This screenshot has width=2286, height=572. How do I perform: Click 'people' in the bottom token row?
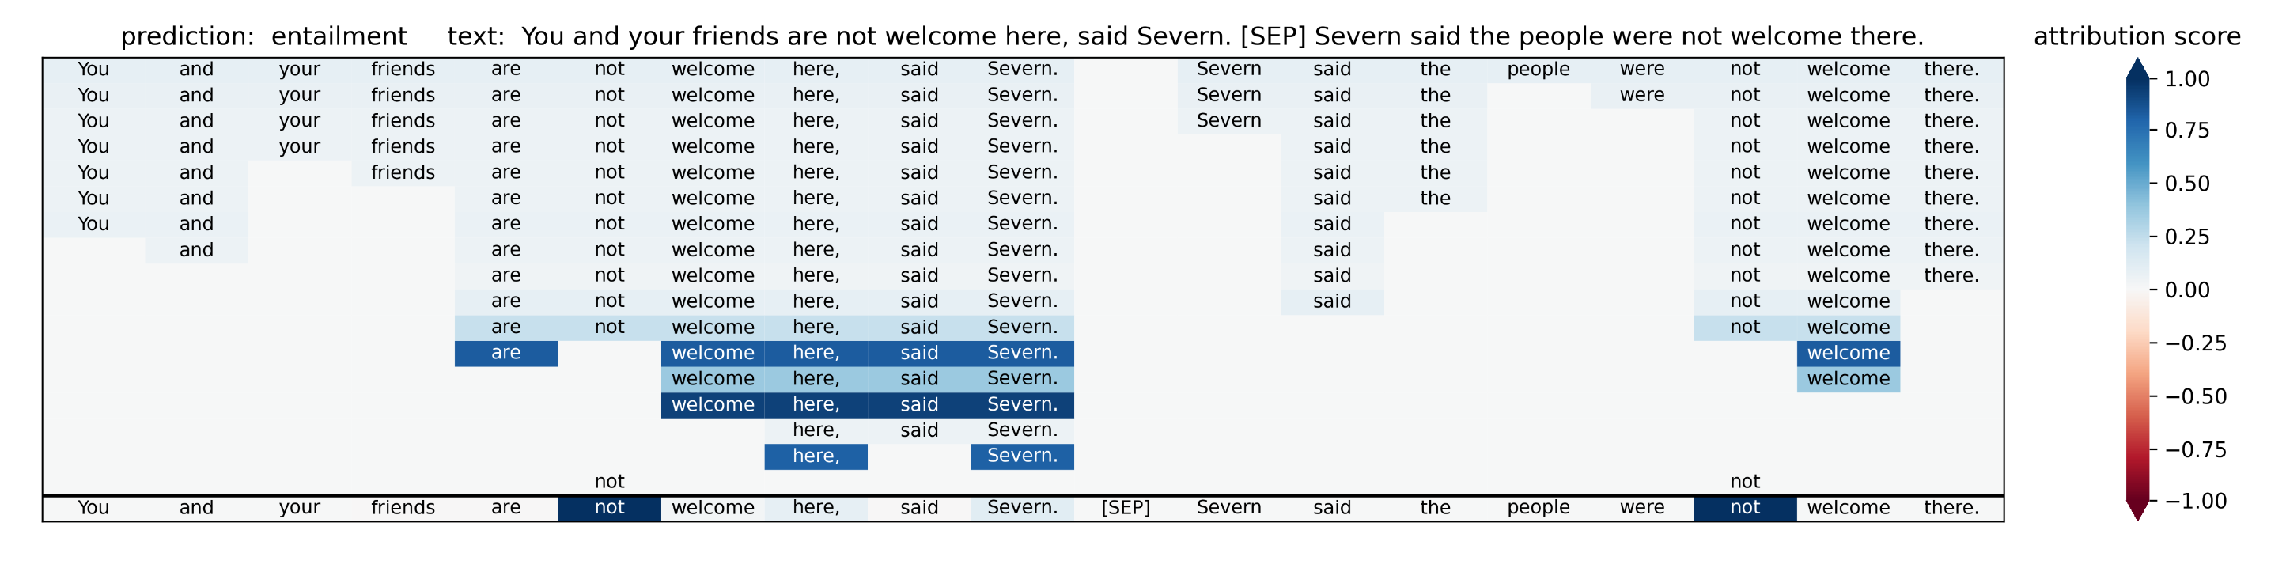[x=1538, y=507]
